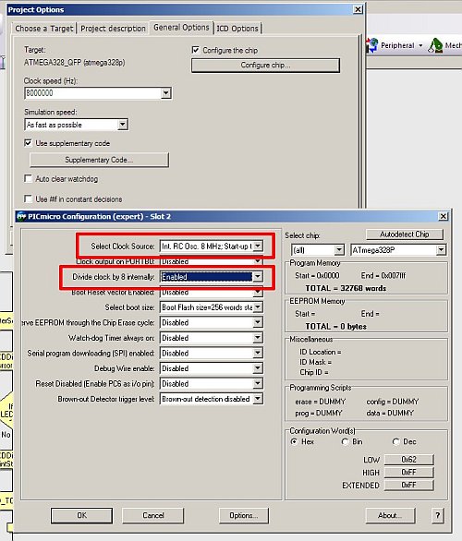This screenshot has width=462, height=541.
Task: Open Divide clock by 8 internally dropdown
Action: 258,277
